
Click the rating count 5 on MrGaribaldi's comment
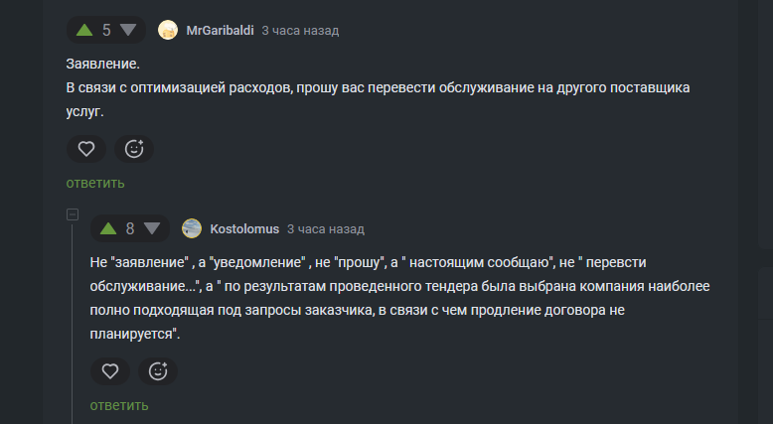pyautogui.click(x=106, y=31)
